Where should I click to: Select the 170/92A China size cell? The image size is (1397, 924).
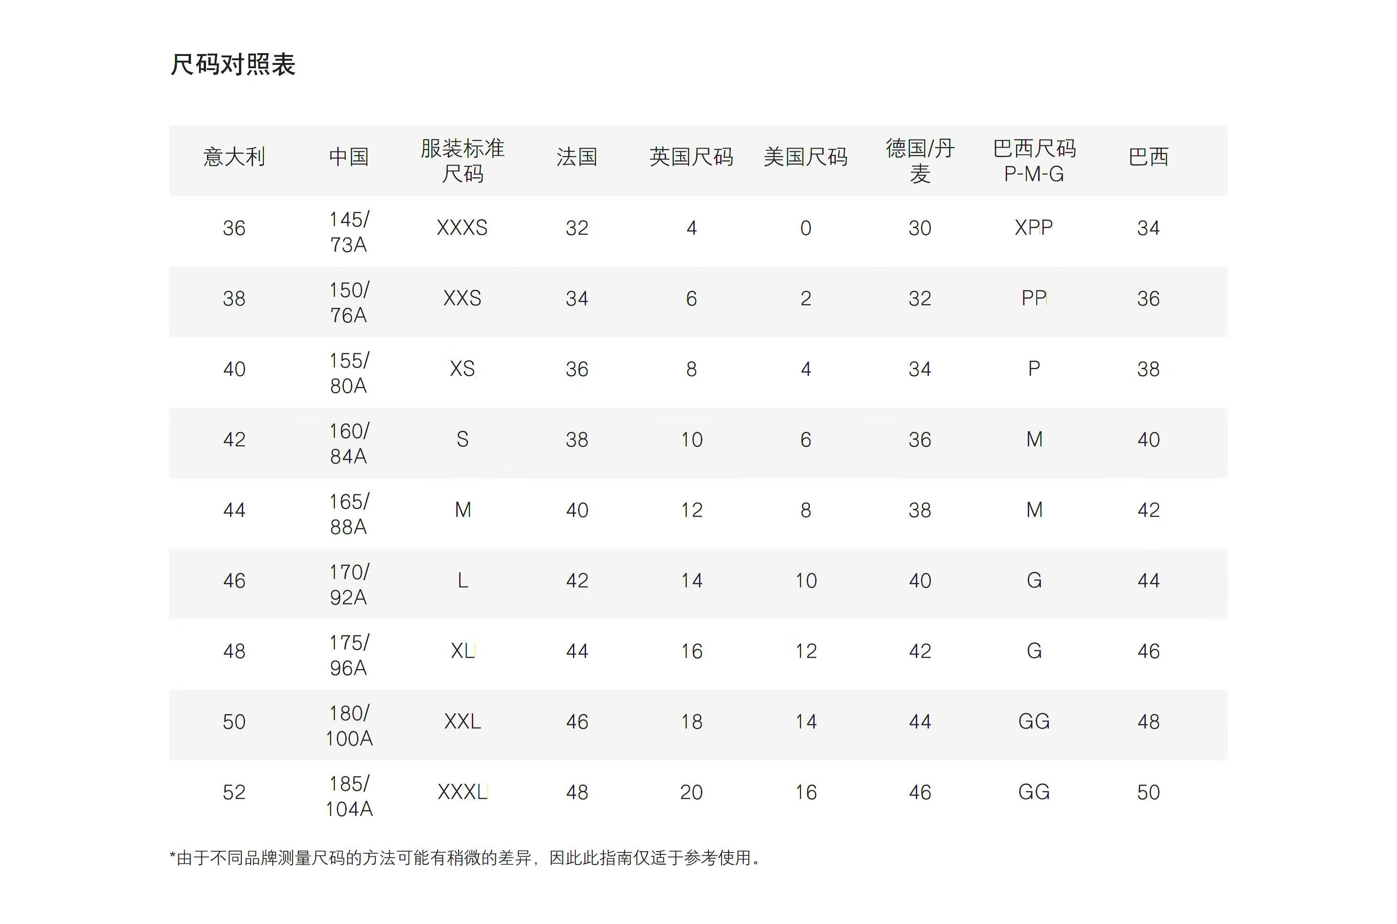coord(349,584)
